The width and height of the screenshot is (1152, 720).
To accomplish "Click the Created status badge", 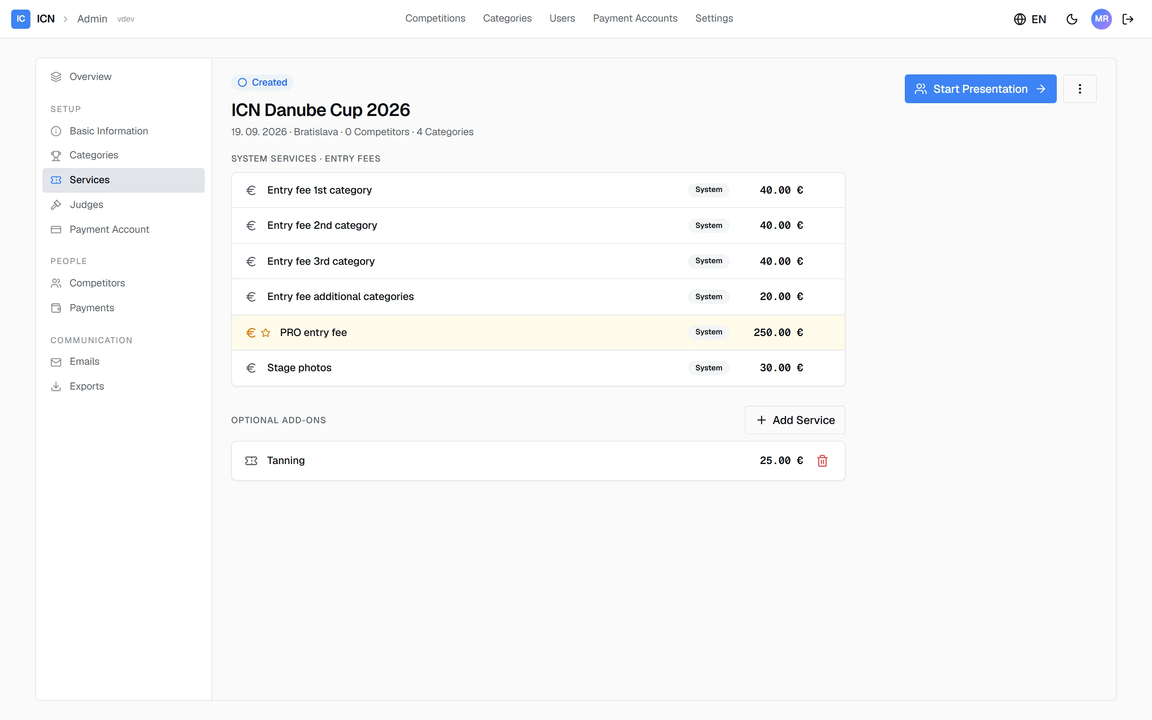I will pos(262,82).
